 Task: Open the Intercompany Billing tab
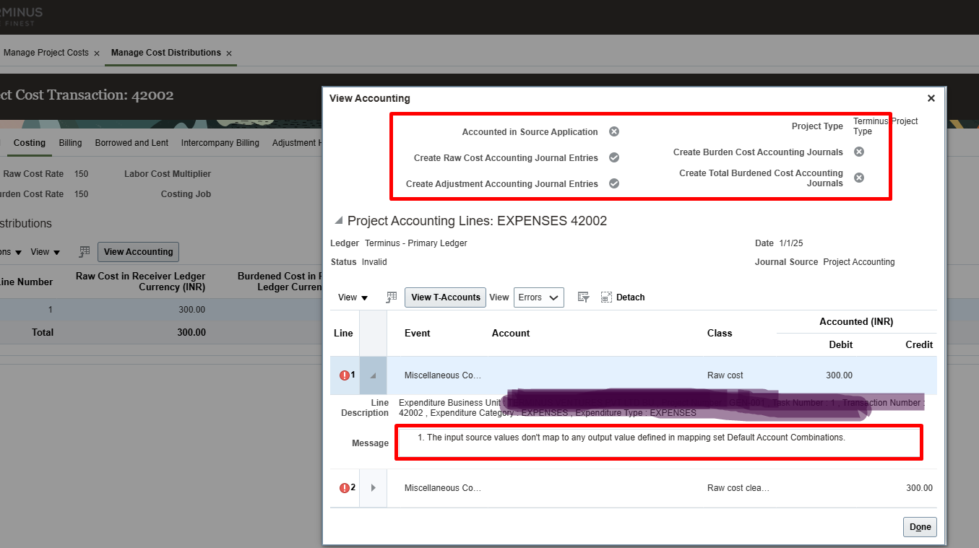[220, 143]
